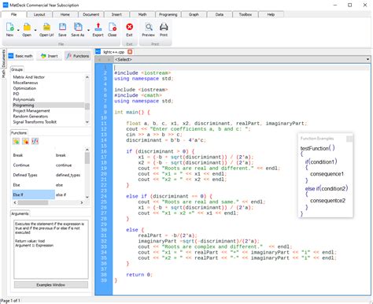Screen dimensions: 373x304
Task: Click the Save As icon
Action: 78,27
